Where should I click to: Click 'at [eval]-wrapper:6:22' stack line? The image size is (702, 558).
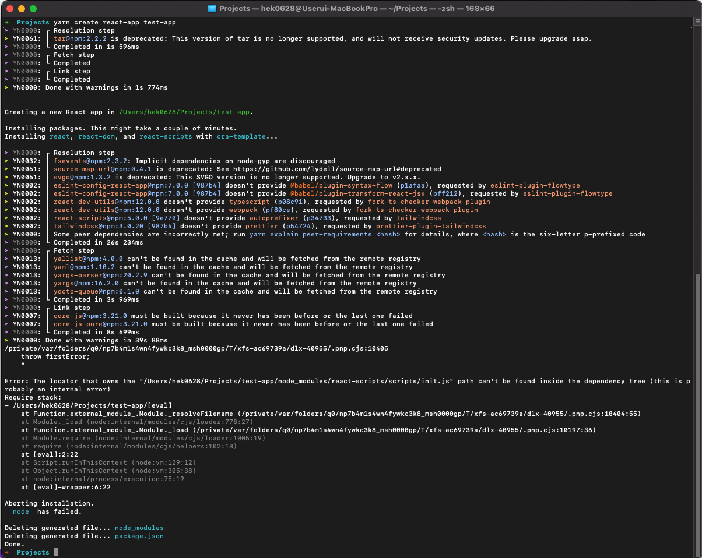click(66, 487)
